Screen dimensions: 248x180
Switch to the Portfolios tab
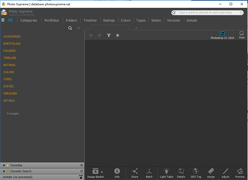click(51, 20)
